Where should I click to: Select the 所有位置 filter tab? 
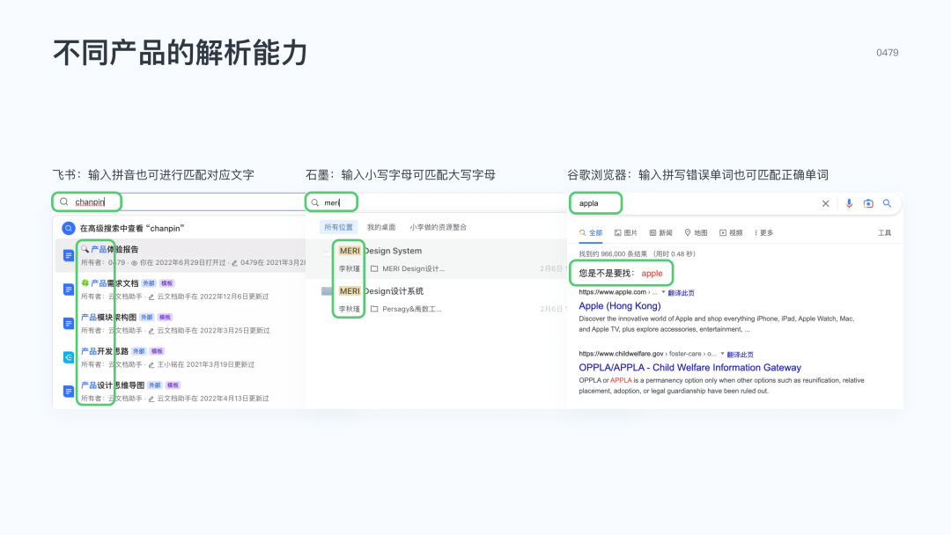338,227
